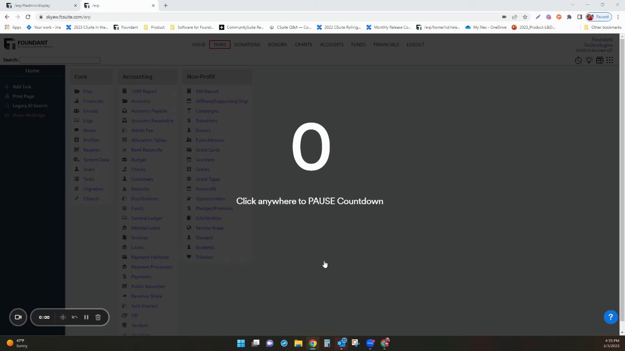The height and width of the screenshot is (351, 625).
Task: Open the TASKS menu item
Action: click(220, 44)
